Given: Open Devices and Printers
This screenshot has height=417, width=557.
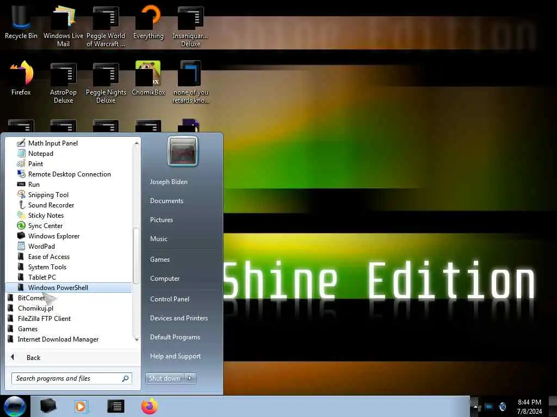Looking at the screenshot, I should 178,318.
